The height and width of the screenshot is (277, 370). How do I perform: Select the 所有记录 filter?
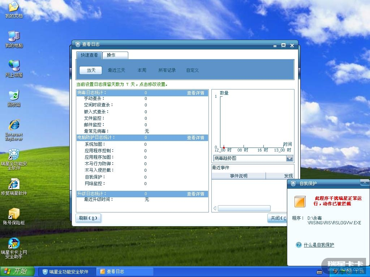(x=167, y=70)
